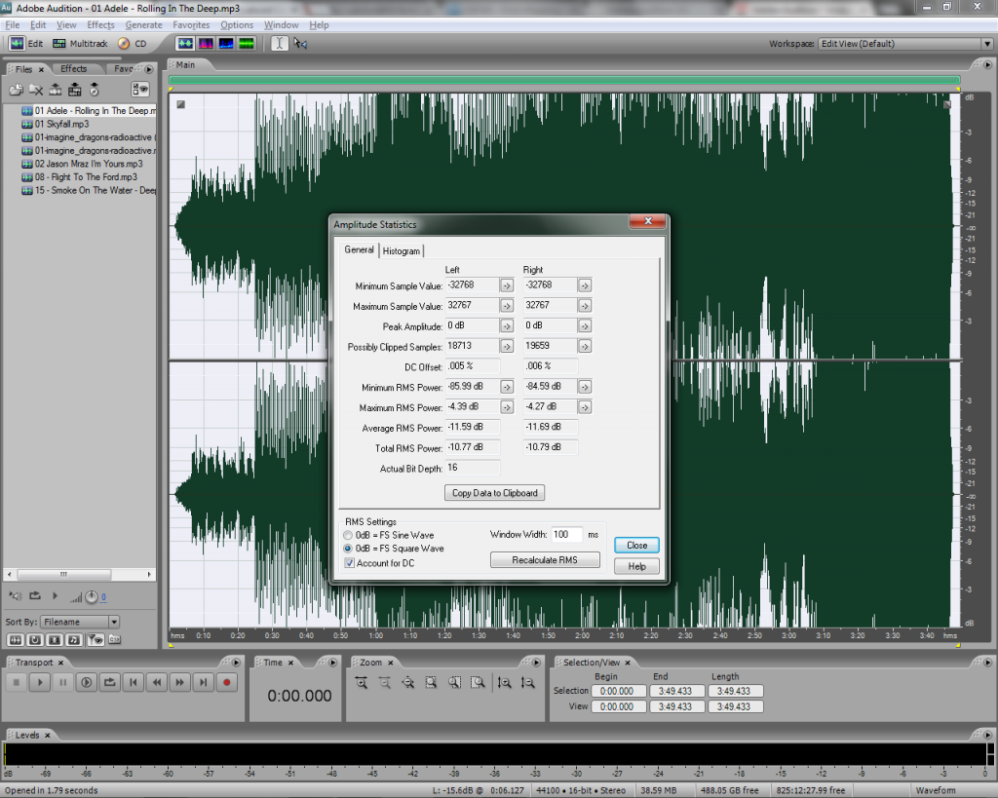
Task: Click Import File icon in Files panel
Action: coord(17,90)
